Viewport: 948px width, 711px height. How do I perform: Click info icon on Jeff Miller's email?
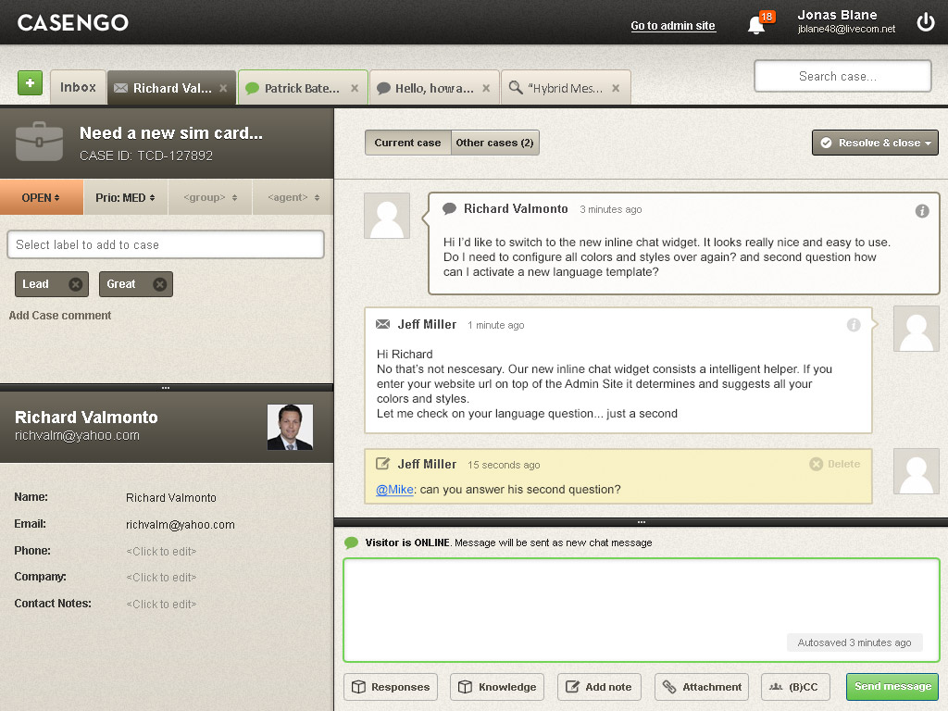coord(854,325)
